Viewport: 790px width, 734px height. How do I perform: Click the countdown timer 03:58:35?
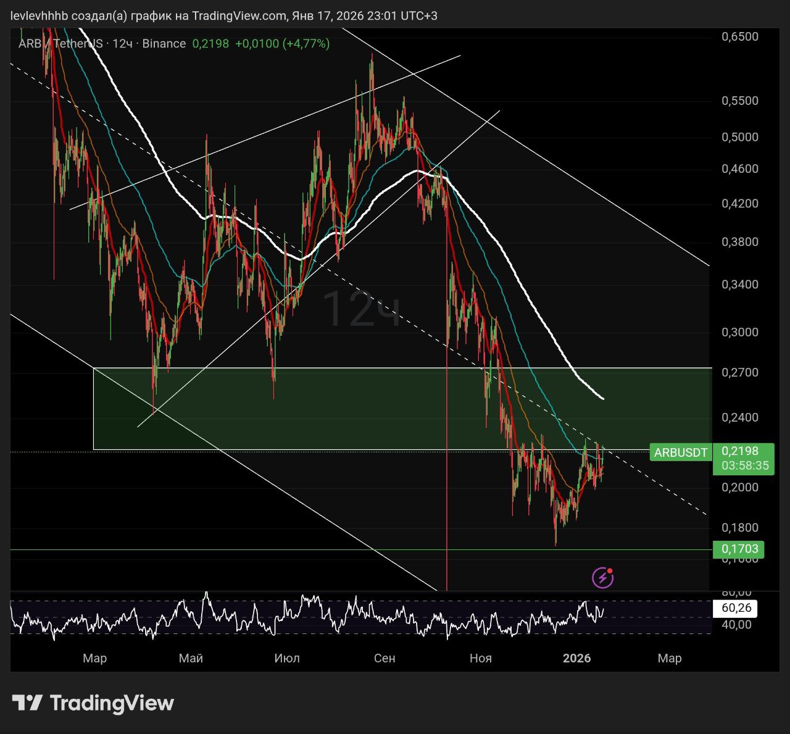point(744,465)
